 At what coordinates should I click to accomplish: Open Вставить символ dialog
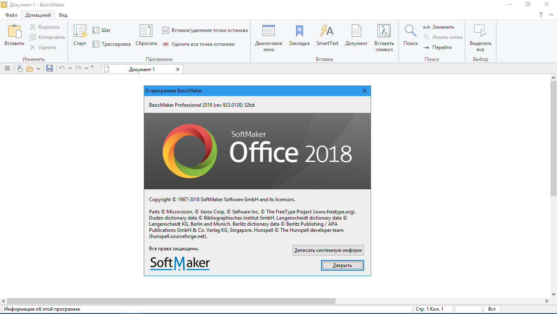(x=384, y=38)
